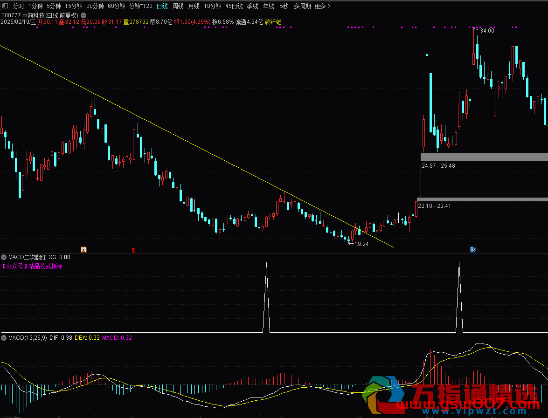This screenshot has height=418, width=548.
Task: Click the upper gray gap band
Action: point(484,157)
